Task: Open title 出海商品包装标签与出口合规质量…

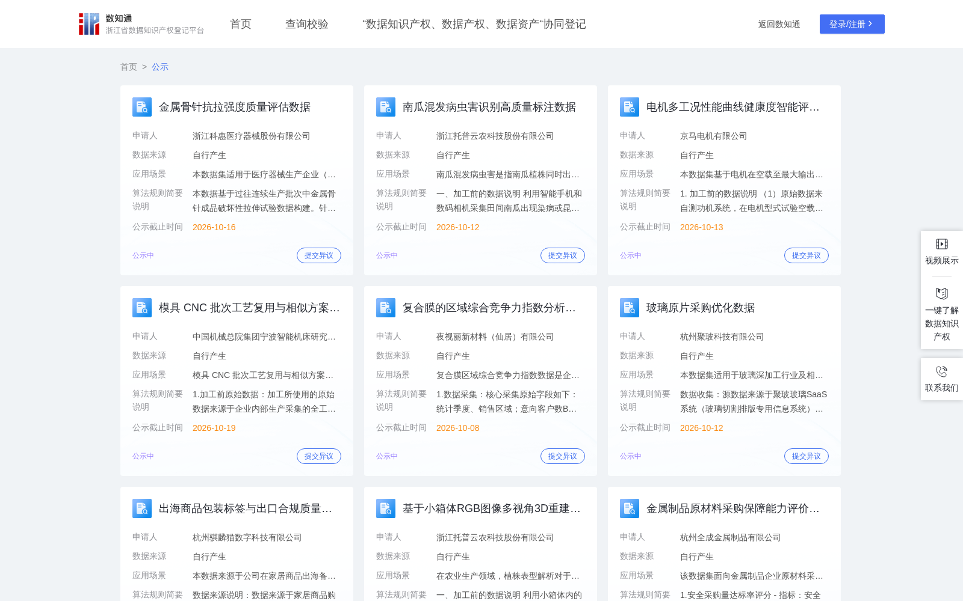Action: pyautogui.click(x=246, y=508)
